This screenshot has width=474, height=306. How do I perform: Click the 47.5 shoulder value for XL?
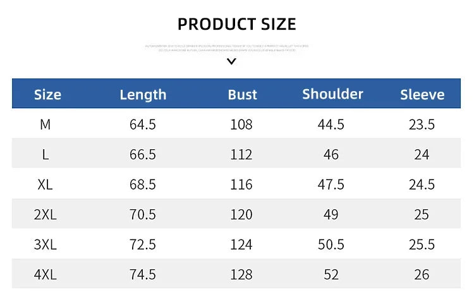[x=331, y=185]
